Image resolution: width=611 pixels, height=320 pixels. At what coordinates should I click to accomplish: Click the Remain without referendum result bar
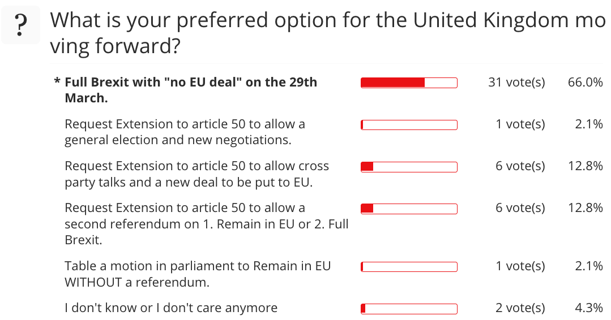pyautogui.click(x=409, y=267)
